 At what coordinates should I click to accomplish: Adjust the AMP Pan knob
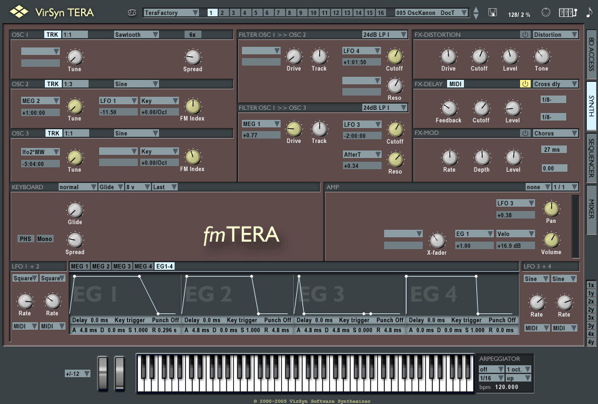(551, 209)
